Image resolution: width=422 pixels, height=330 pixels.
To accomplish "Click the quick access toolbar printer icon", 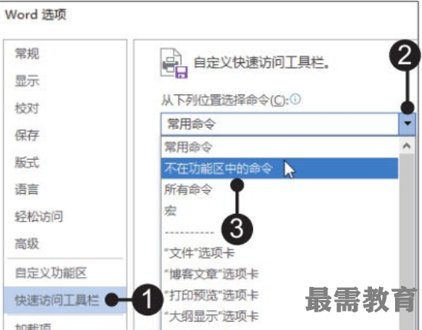I will tap(174, 63).
